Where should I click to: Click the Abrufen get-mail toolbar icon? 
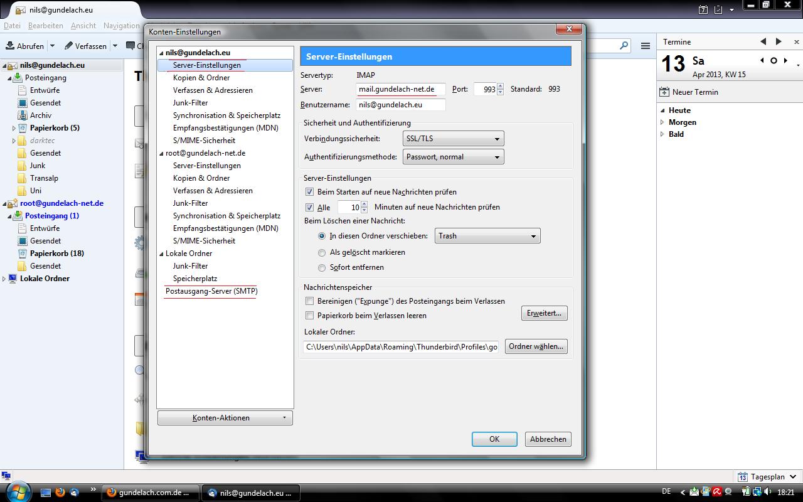[x=11, y=46]
